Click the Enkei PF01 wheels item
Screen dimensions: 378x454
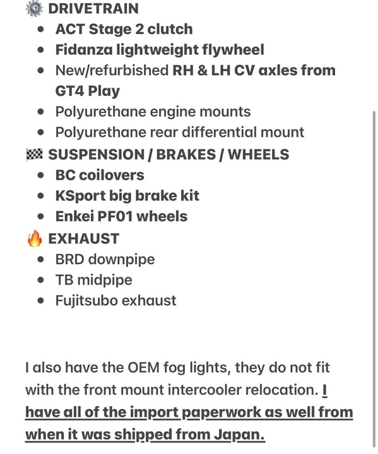(121, 216)
